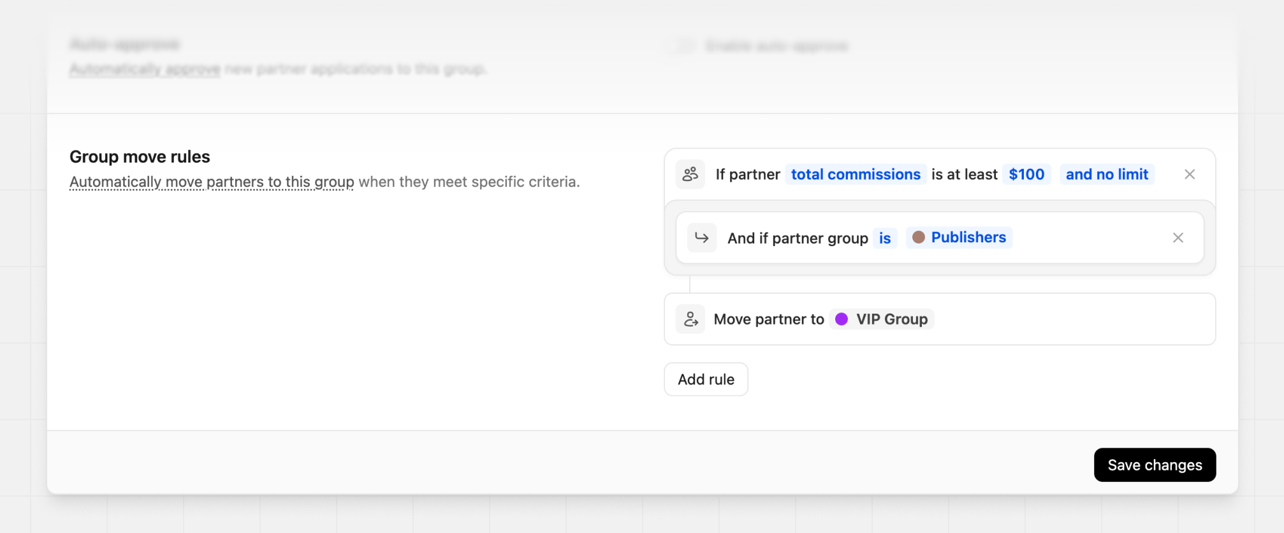This screenshot has width=1284, height=533.
Task: Open the 'and no limit' dropdown
Action: click(x=1107, y=174)
